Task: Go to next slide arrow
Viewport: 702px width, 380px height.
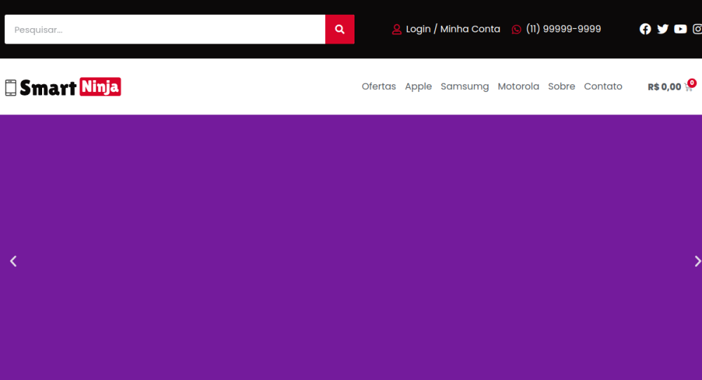Action: 697,261
